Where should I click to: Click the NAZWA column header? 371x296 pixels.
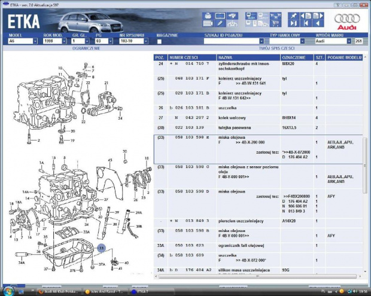248,57
